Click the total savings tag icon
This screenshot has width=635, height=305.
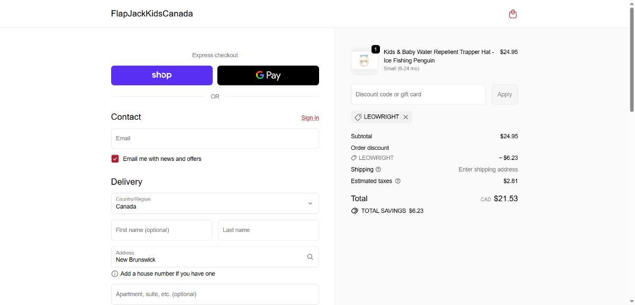click(355, 211)
